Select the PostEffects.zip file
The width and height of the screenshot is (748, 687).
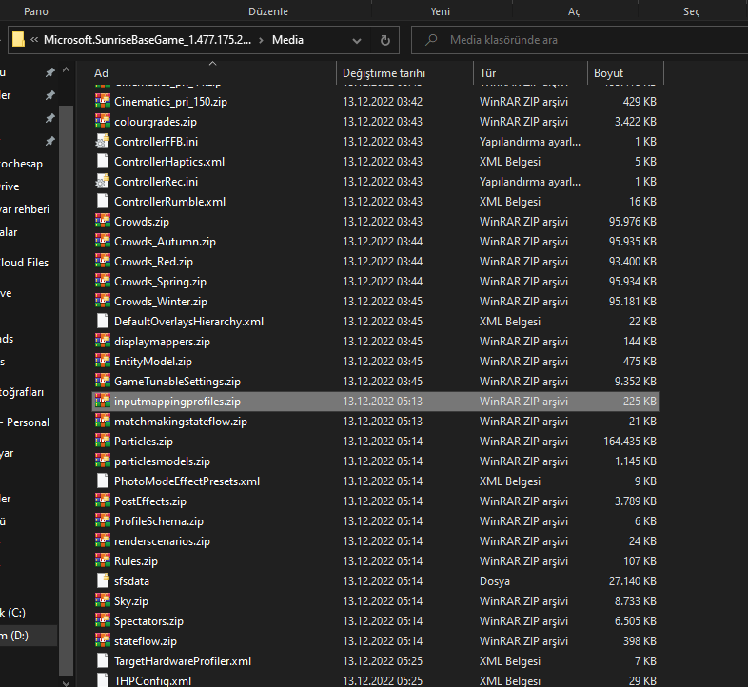[x=376, y=501]
